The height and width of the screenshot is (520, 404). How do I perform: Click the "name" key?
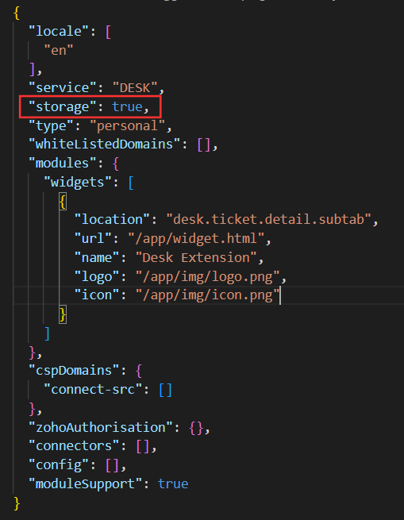tap(97, 258)
